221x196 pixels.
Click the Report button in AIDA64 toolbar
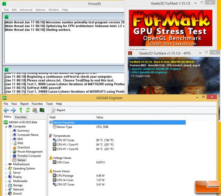pos(58,110)
